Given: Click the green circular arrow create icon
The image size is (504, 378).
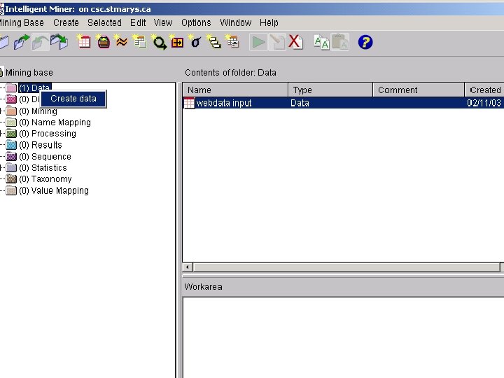Looking at the screenshot, I should [159, 42].
